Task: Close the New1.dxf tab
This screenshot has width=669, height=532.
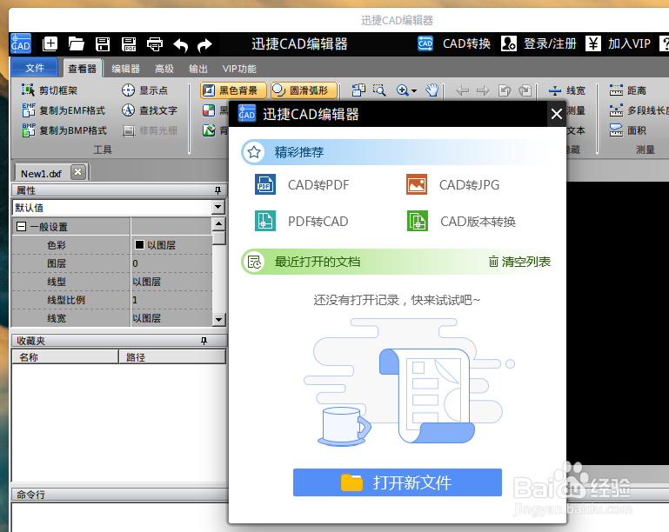Action: (x=77, y=172)
